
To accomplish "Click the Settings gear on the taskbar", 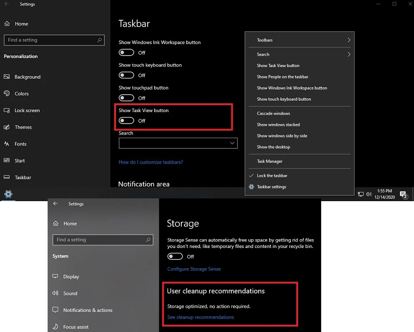I will [8, 194].
